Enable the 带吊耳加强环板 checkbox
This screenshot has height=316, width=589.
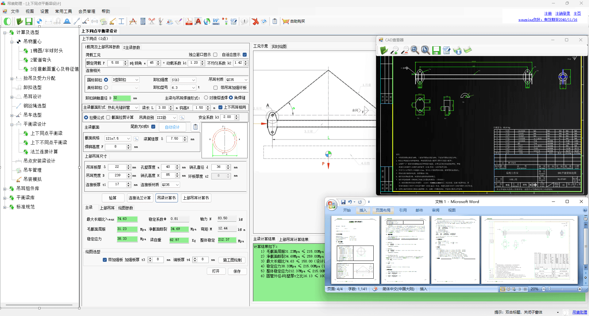[215, 88]
